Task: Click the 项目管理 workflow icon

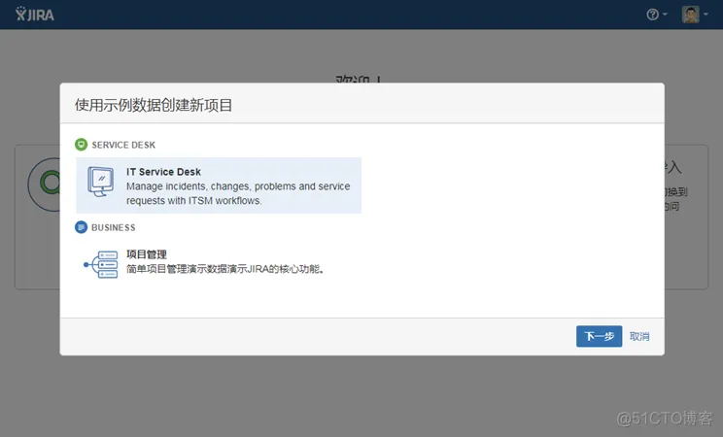Action: [100, 264]
